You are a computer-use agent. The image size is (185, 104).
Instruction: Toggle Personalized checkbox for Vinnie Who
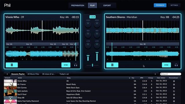(174, 81)
